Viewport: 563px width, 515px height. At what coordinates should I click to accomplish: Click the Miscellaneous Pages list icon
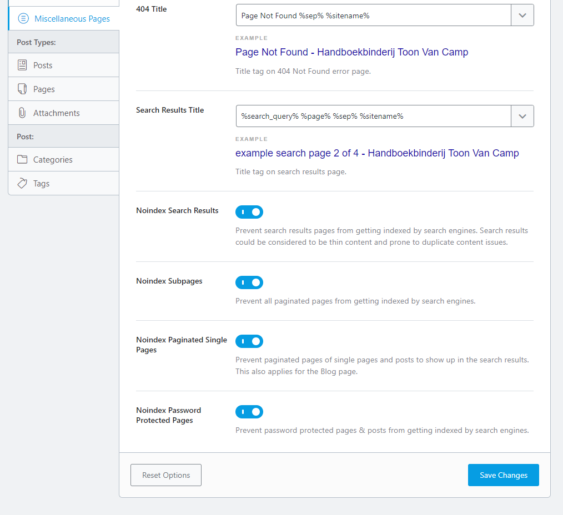[x=23, y=18]
